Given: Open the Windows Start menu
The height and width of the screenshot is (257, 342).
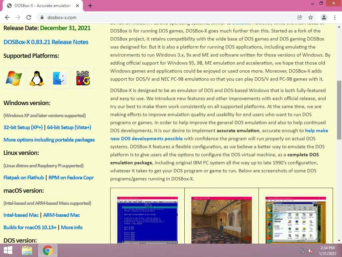Looking at the screenshot, I should tap(8, 250).
